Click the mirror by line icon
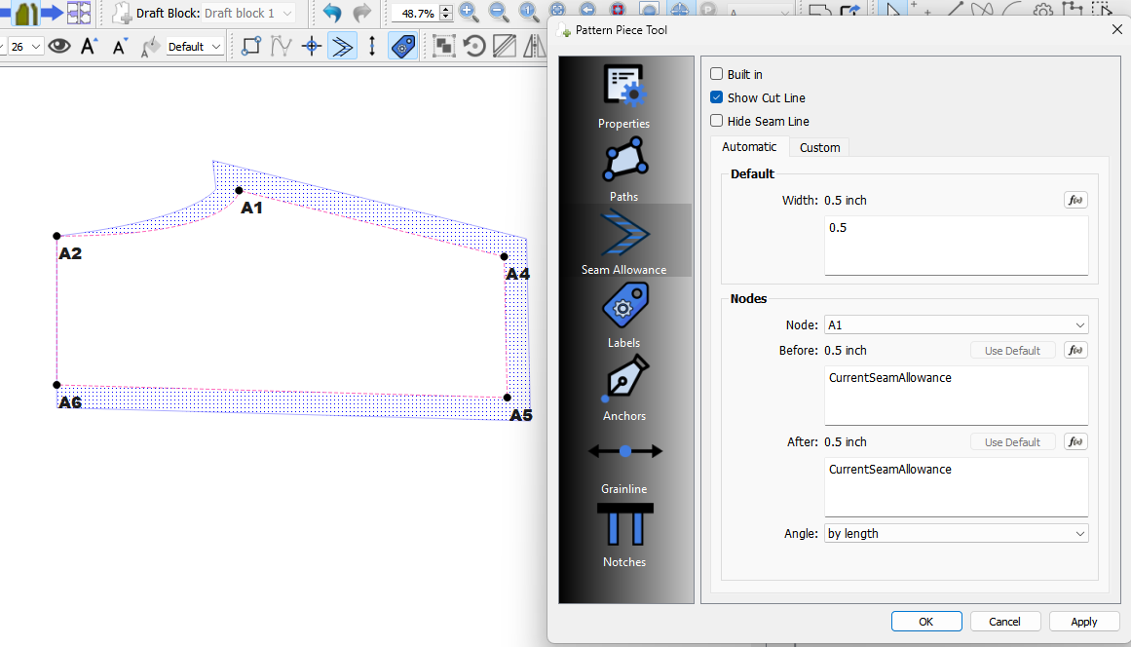1131x647 pixels. (x=535, y=46)
